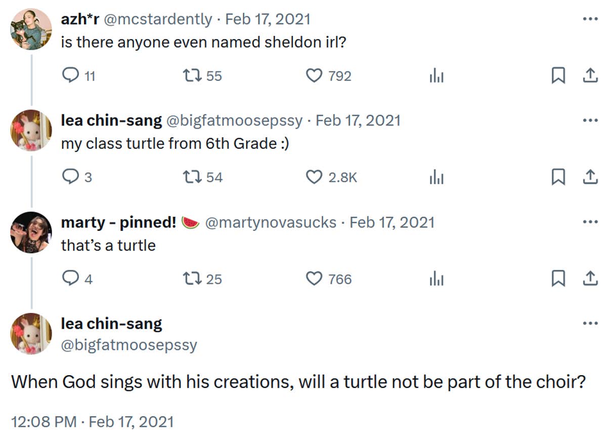Bookmark lea chin-sang's class turtle reply
This screenshot has width=607, height=438.
tap(558, 177)
